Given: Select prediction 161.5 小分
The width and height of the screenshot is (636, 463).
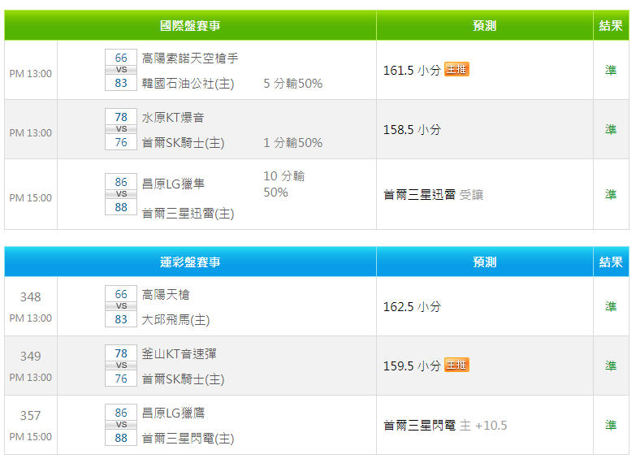Looking at the screenshot, I should tap(412, 70).
